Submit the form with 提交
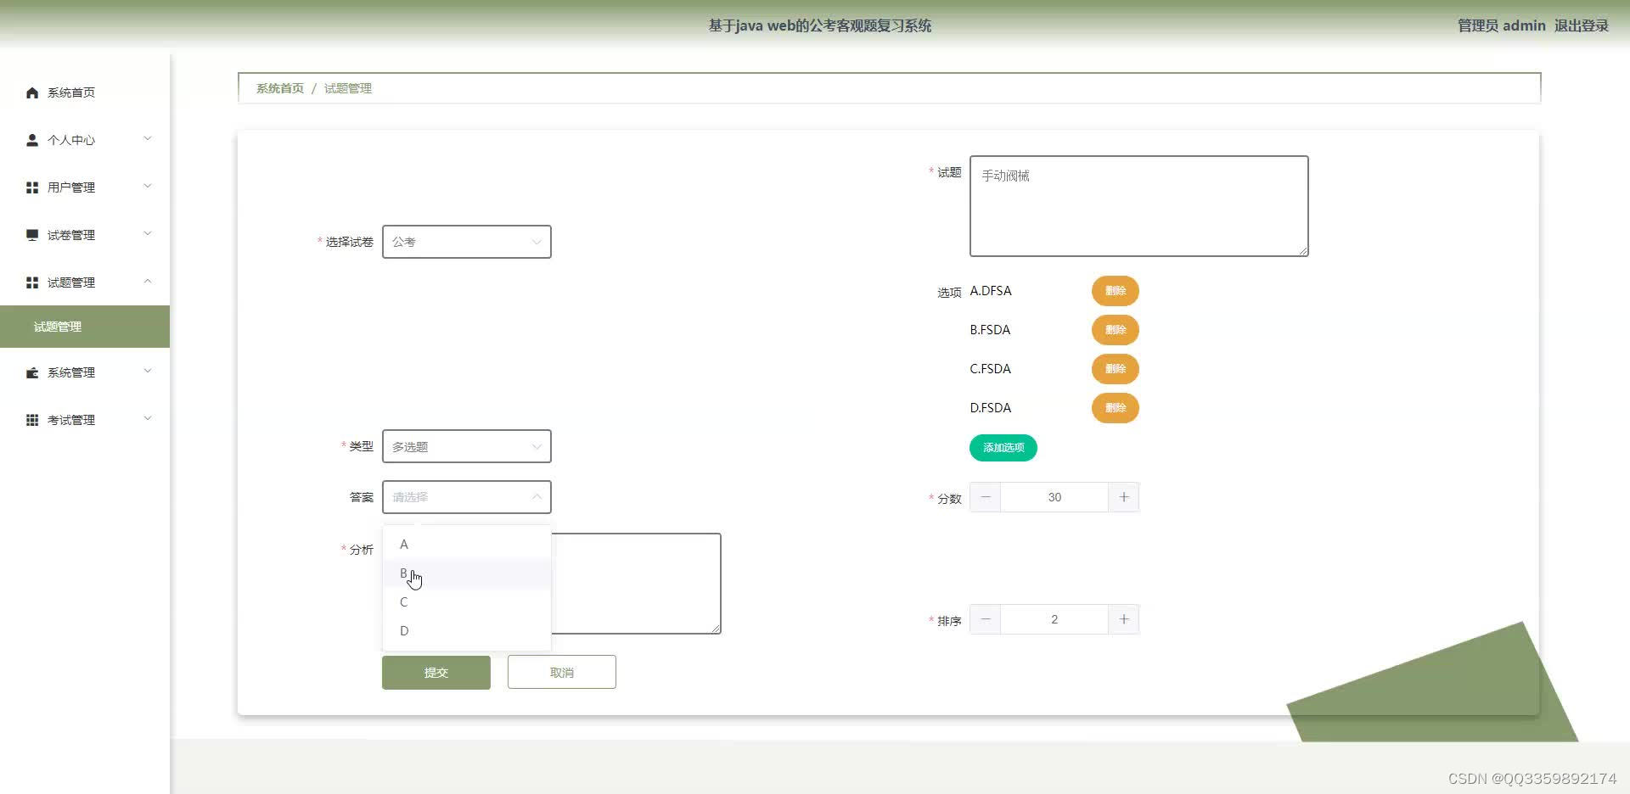The image size is (1630, 794). point(436,673)
